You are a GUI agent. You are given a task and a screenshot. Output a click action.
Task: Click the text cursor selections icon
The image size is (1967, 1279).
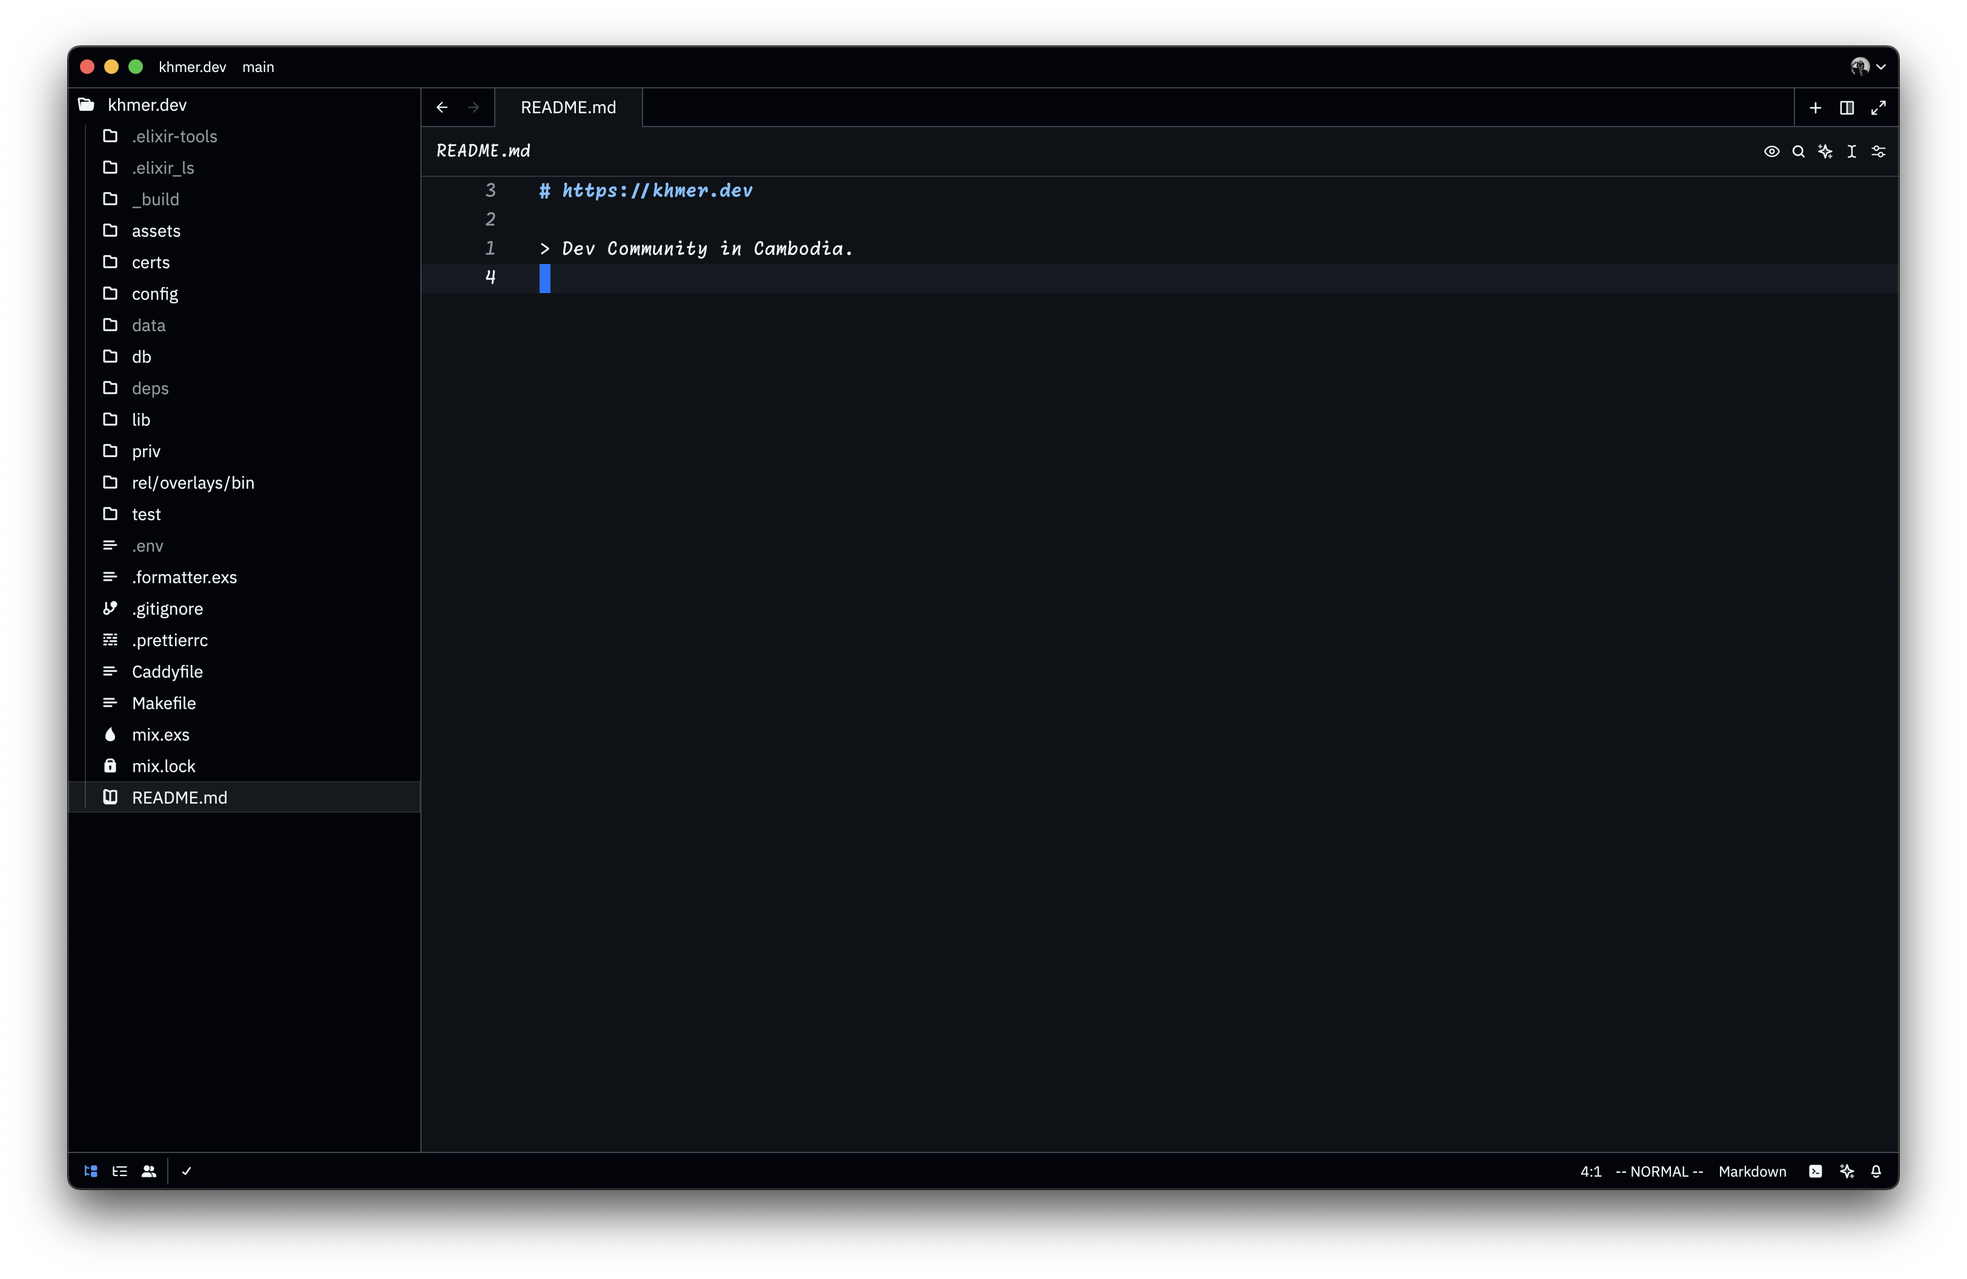click(1851, 151)
